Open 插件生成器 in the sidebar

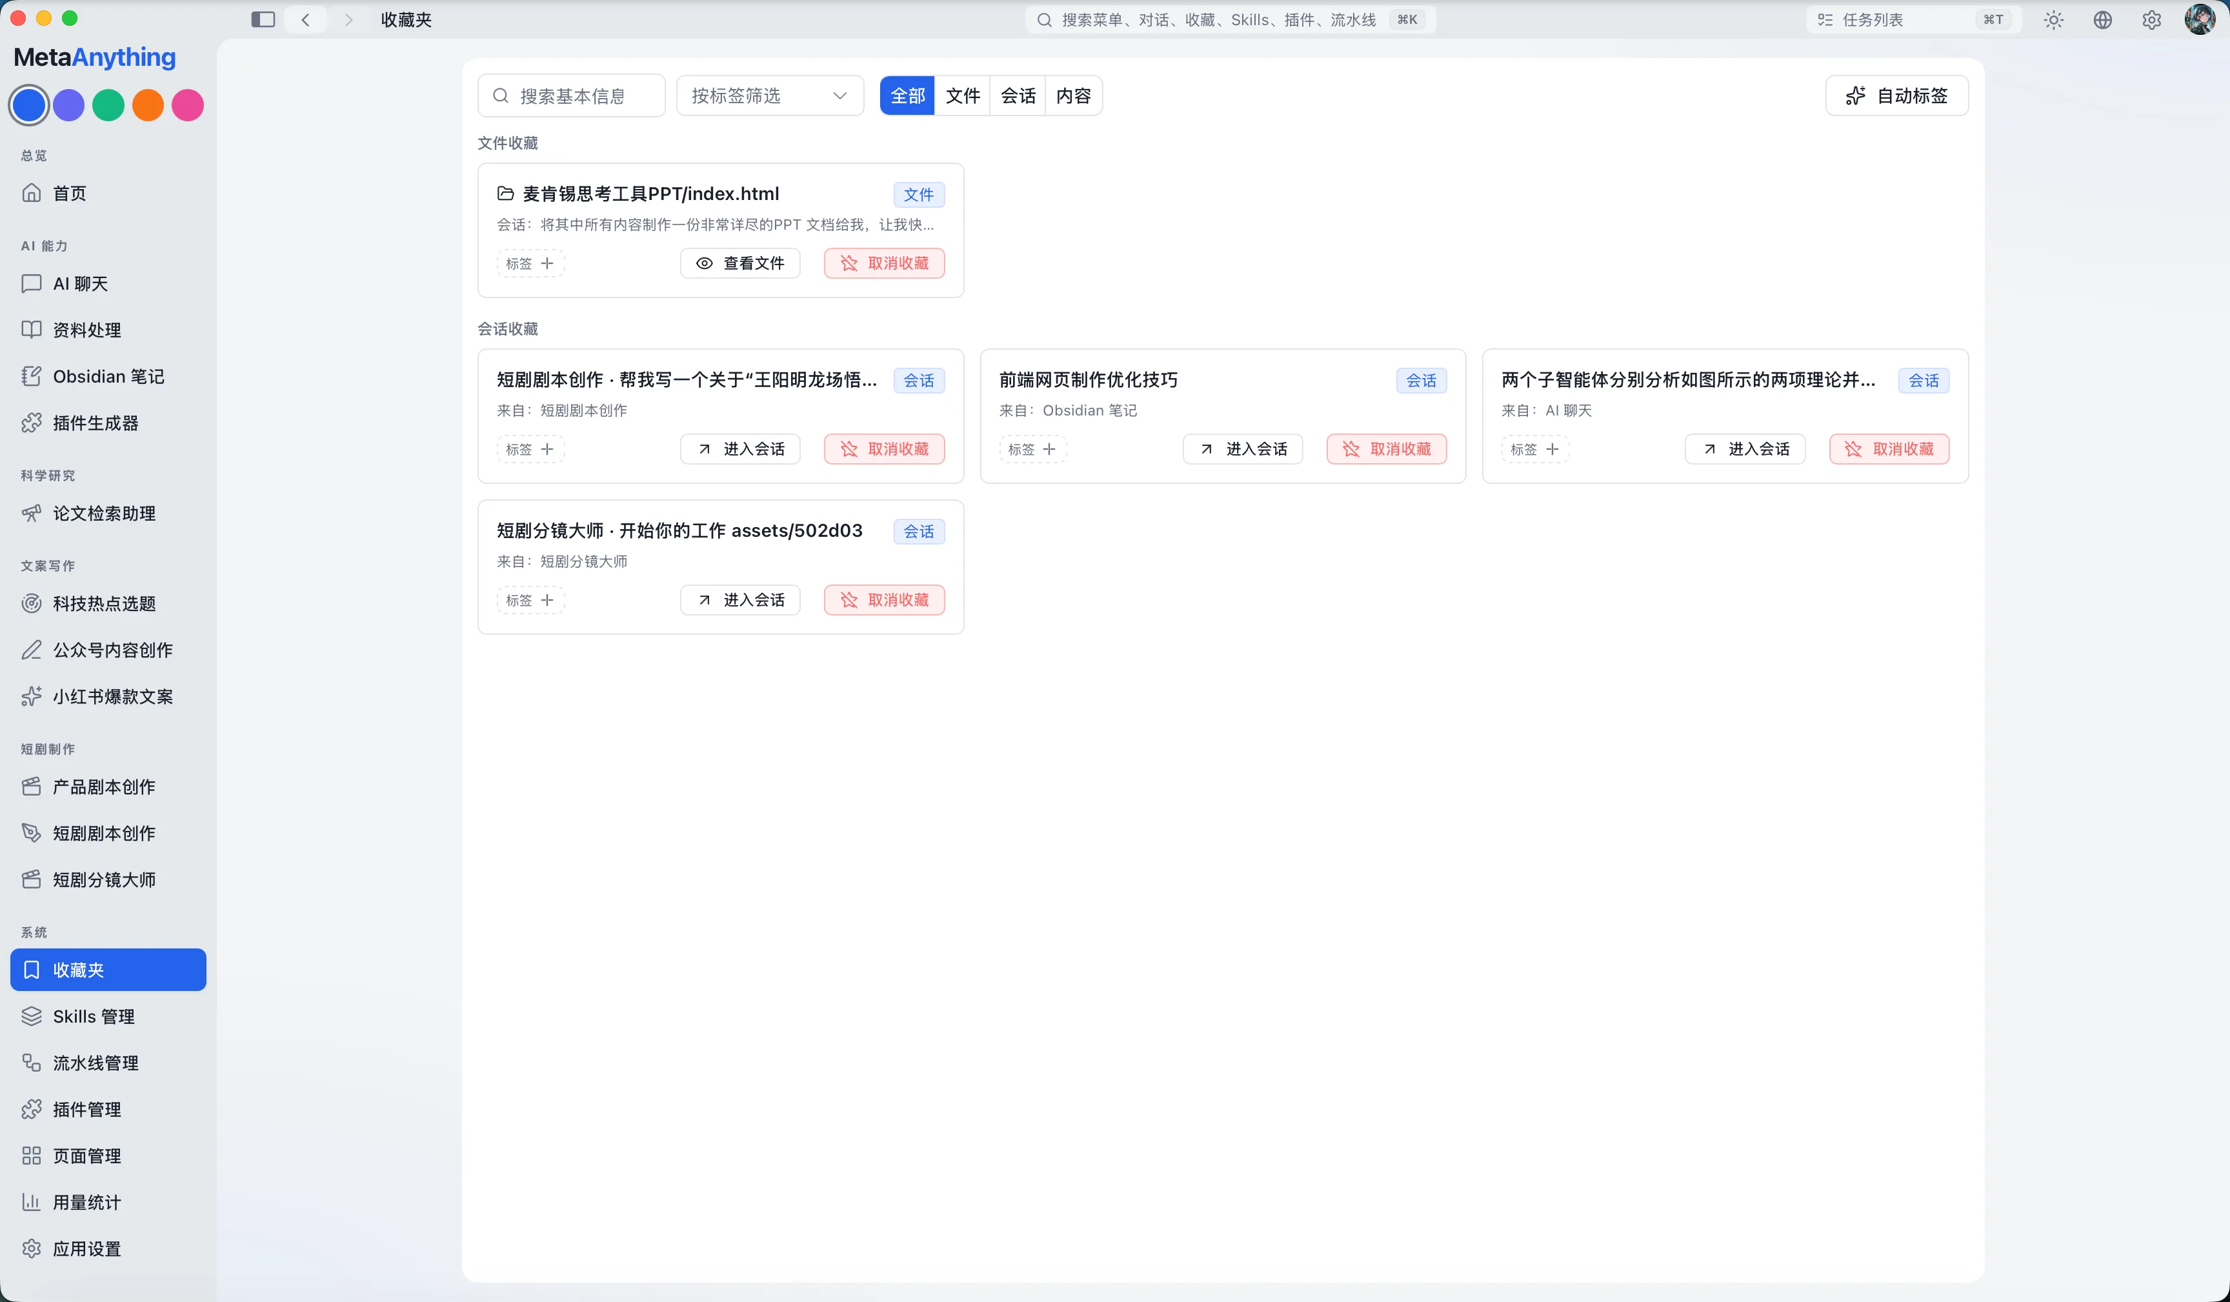click(108, 423)
